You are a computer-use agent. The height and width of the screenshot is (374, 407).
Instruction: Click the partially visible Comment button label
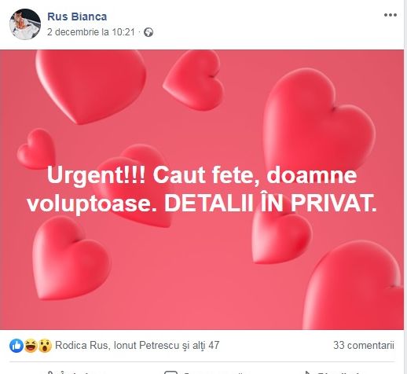point(214,372)
